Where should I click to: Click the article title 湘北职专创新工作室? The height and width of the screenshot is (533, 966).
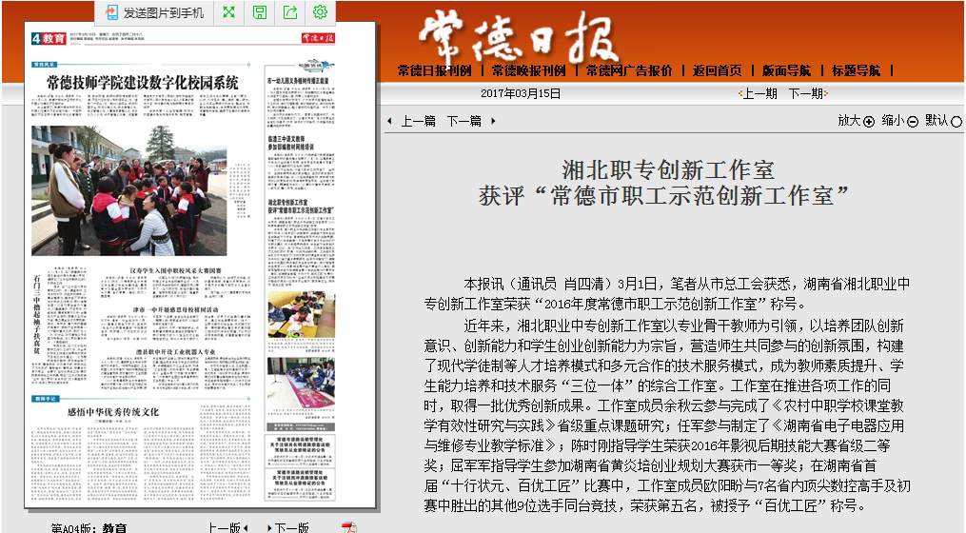click(x=668, y=170)
